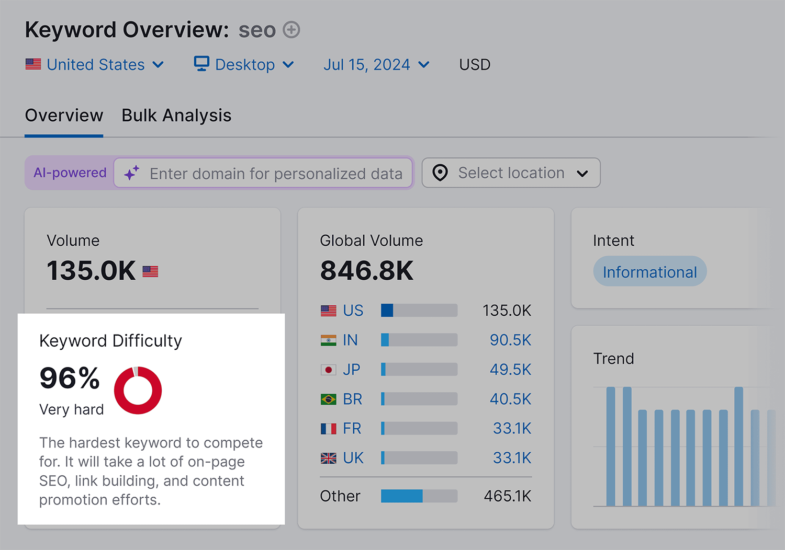
Task: Click the US volume progress bar
Action: coord(419,311)
